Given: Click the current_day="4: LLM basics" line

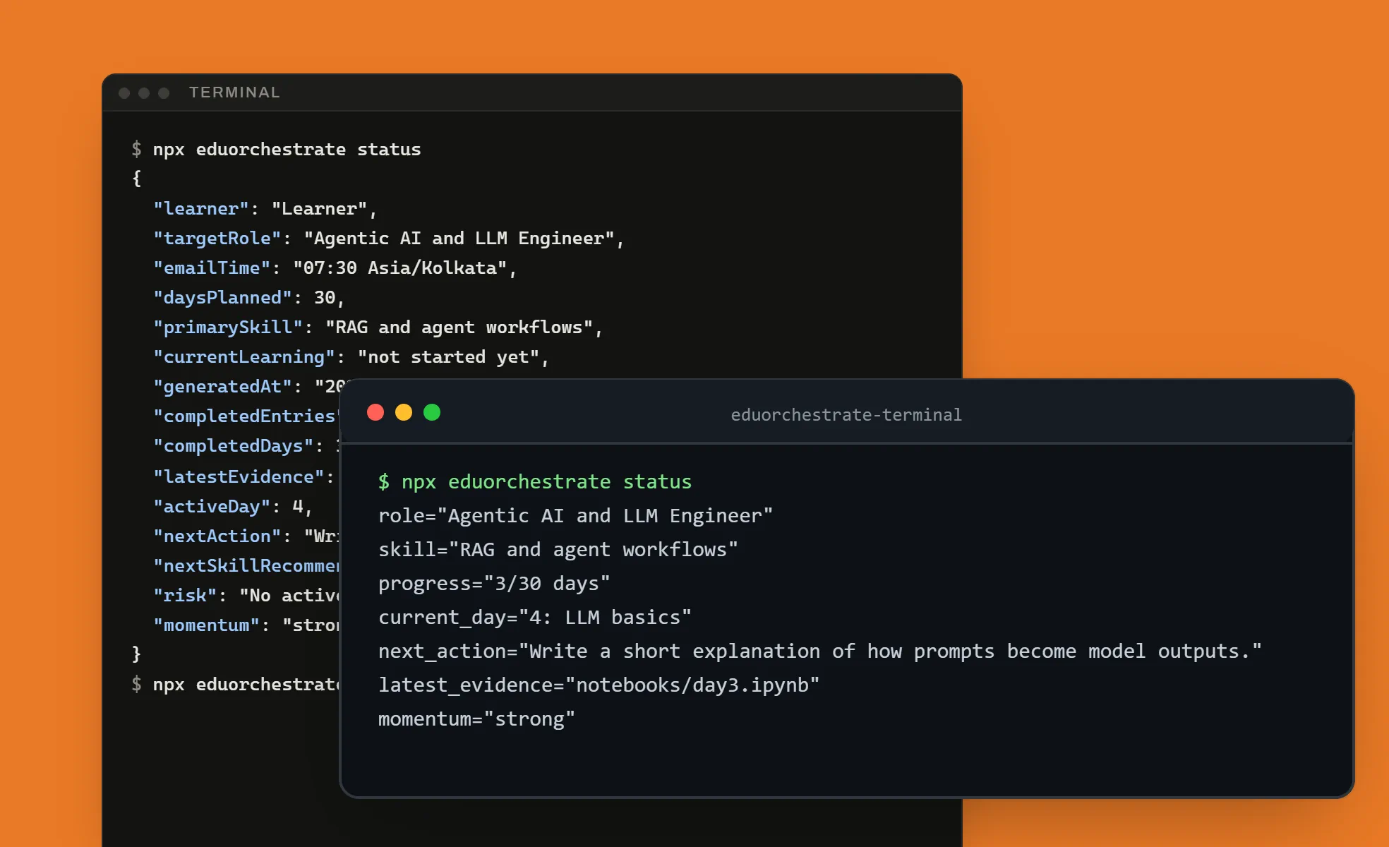Looking at the screenshot, I should (x=534, y=617).
